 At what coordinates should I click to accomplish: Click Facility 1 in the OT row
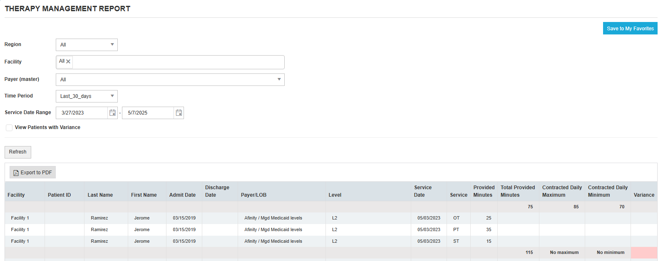(x=20, y=218)
